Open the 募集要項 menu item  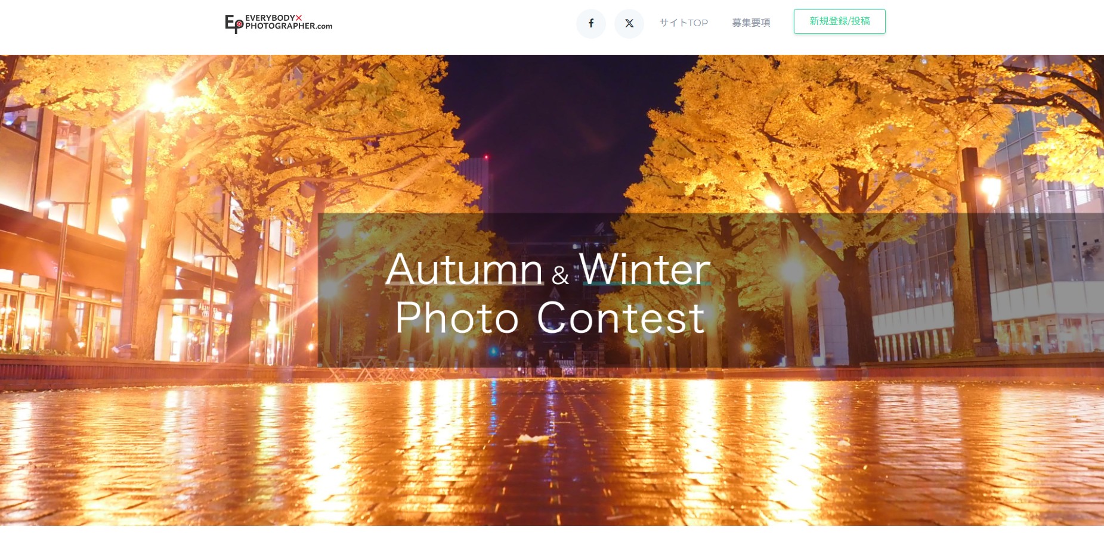tap(751, 23)
